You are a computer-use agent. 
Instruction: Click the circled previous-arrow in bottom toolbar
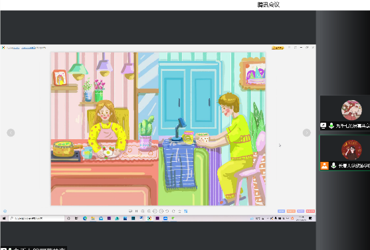click(x=155, y=211)
